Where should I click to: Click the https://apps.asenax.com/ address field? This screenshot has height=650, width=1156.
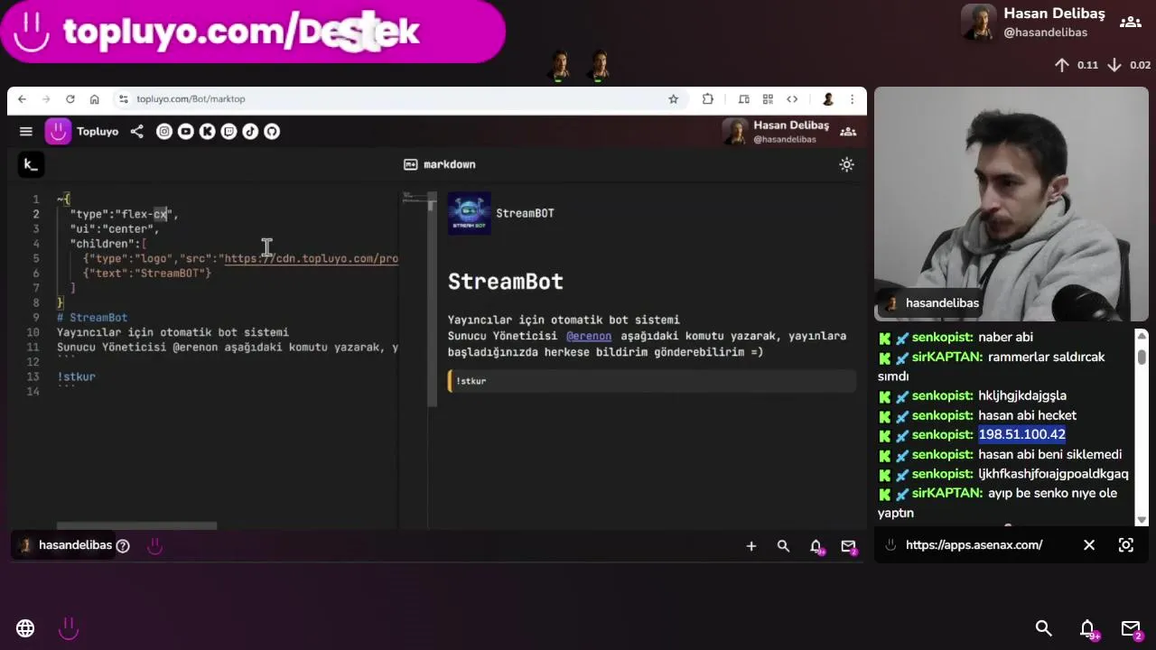(x=974, y=545)
